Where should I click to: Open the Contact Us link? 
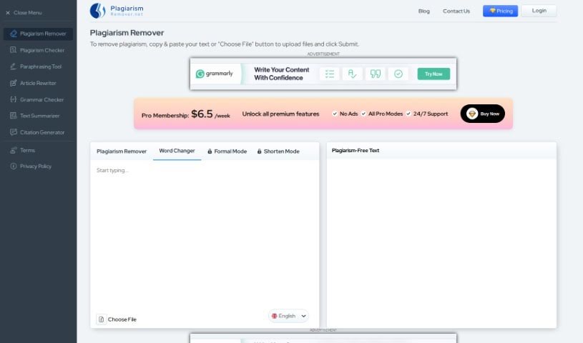456,11
